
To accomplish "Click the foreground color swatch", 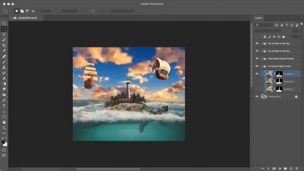I will [x=3, y=142].
